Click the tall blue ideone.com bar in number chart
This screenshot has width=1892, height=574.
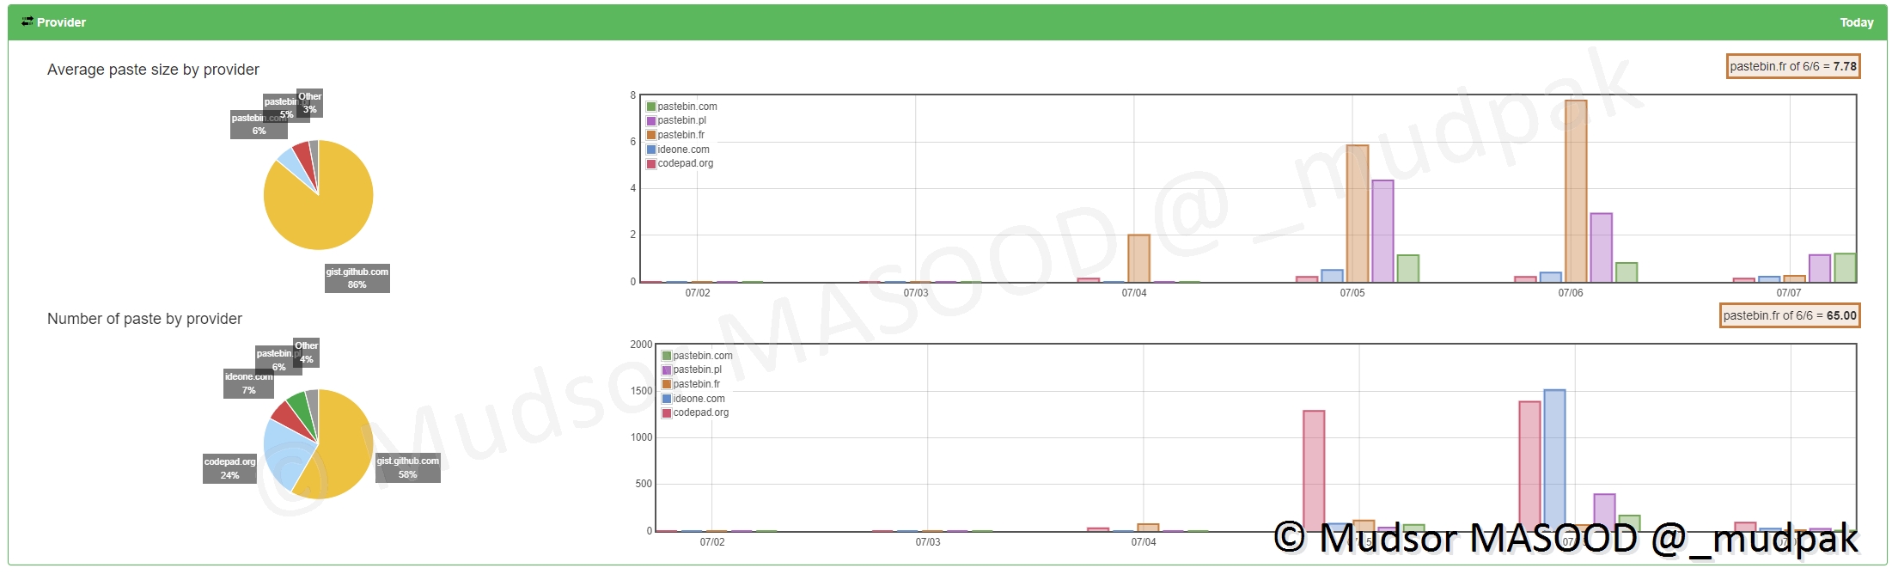pos(1554,460)
